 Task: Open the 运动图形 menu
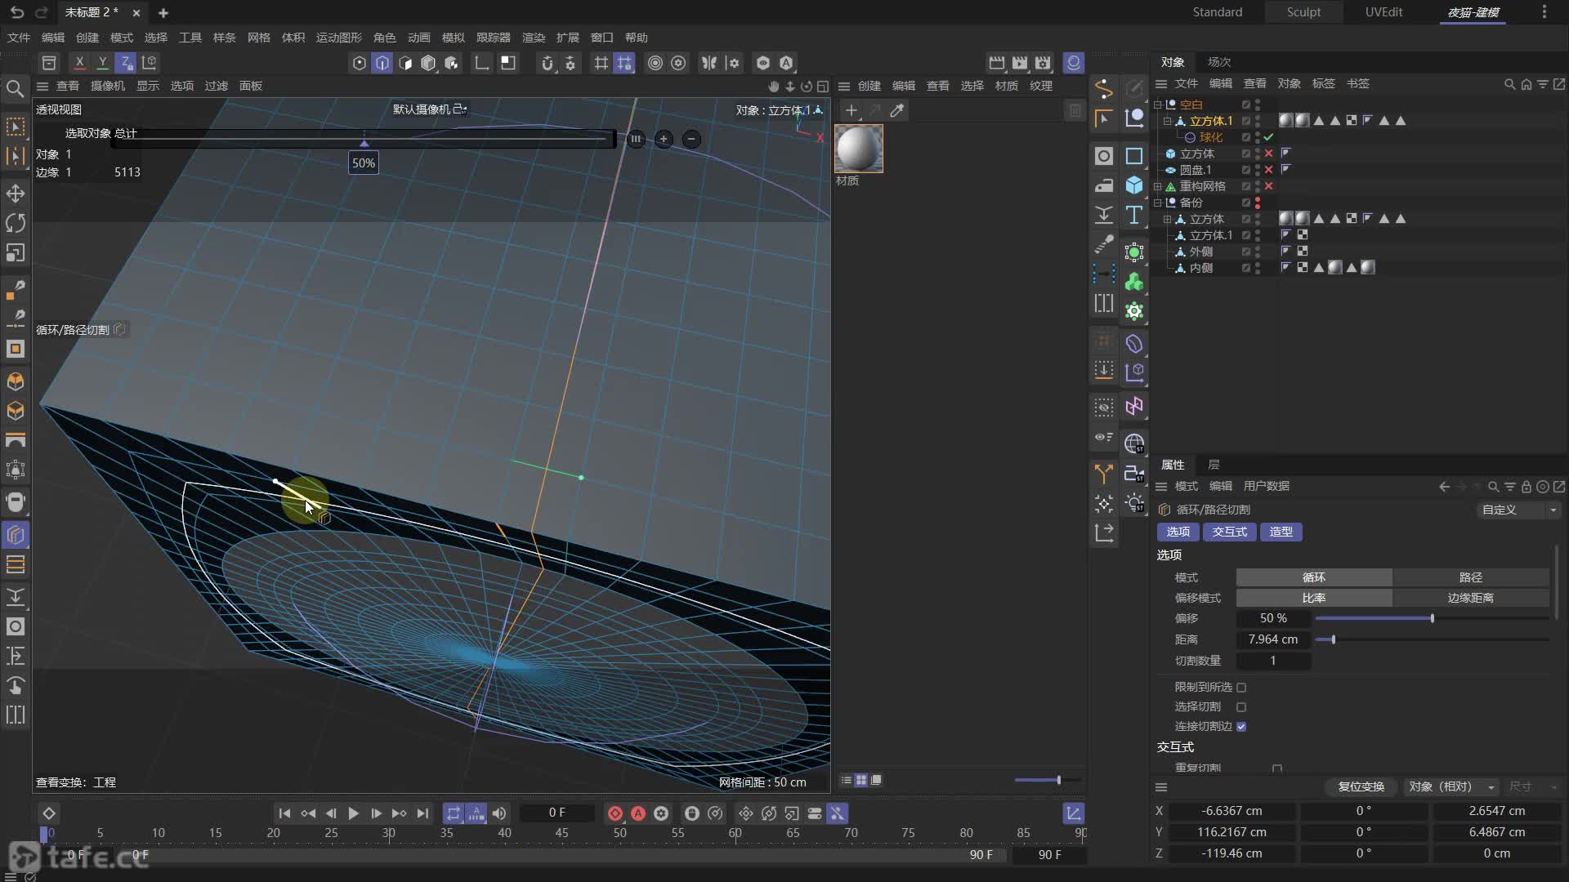338,38
